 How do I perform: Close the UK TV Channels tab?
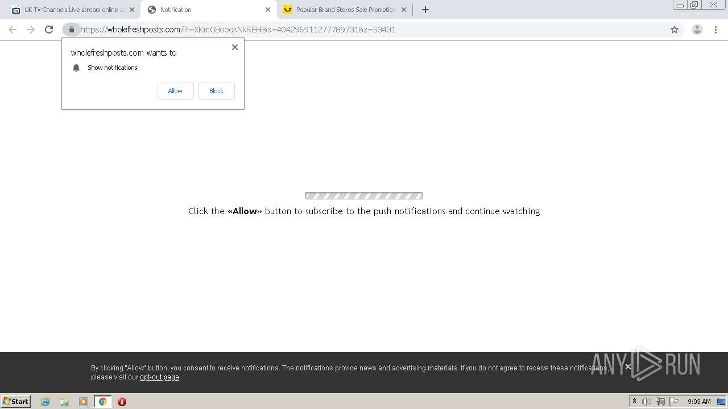point(132,10)
